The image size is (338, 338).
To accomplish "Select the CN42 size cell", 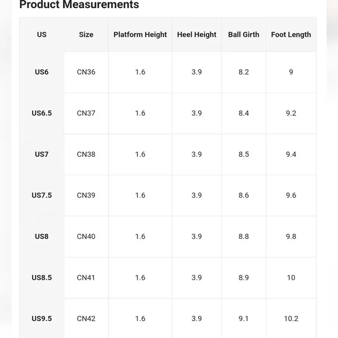I will pos(86,318).
